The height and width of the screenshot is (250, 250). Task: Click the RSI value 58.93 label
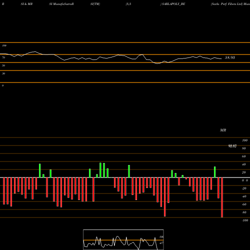click(x=230, y=57)
